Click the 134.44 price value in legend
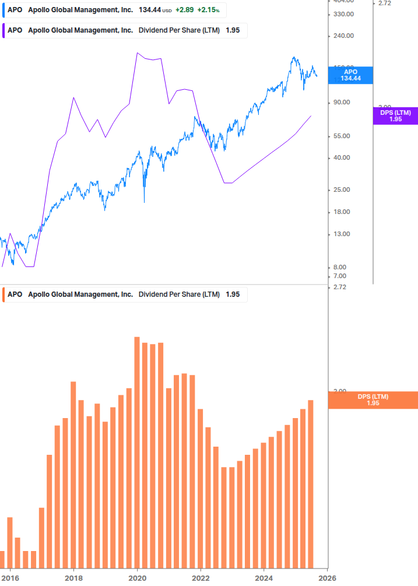Image resolution: width=418 pixels, height=586 pixels. click(x=150, y=10)
